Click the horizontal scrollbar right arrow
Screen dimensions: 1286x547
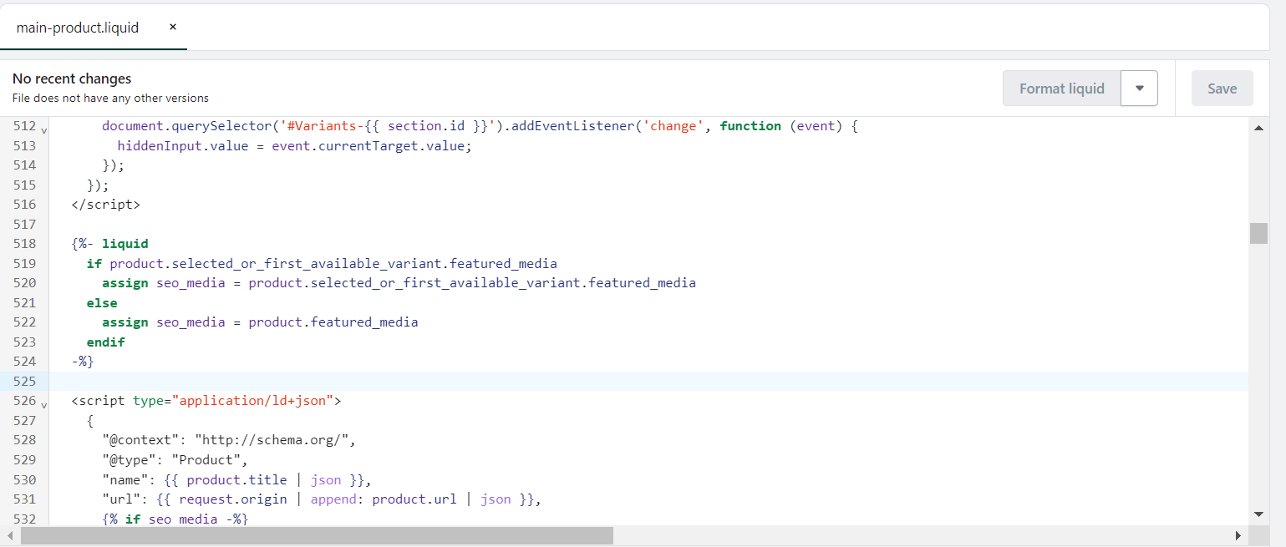pos(1238,535)
